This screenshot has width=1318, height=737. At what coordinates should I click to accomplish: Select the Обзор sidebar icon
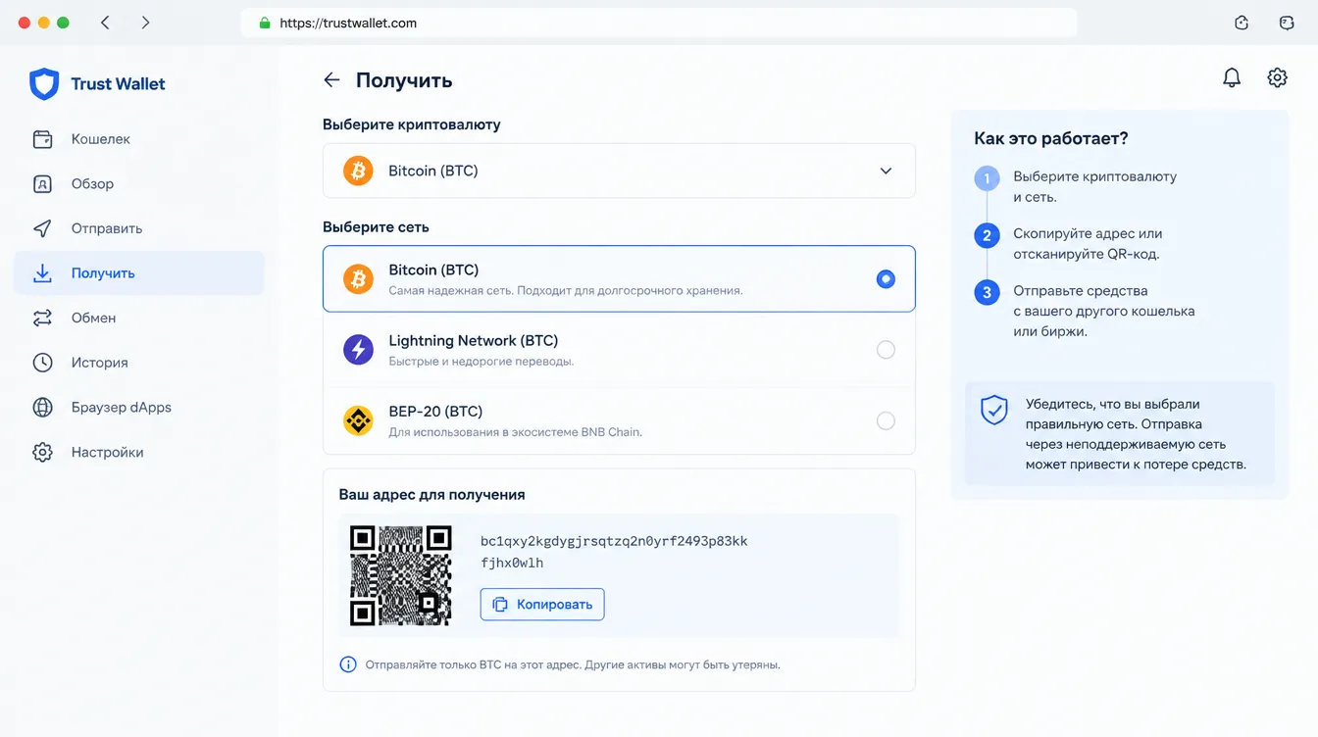(42, 184)
